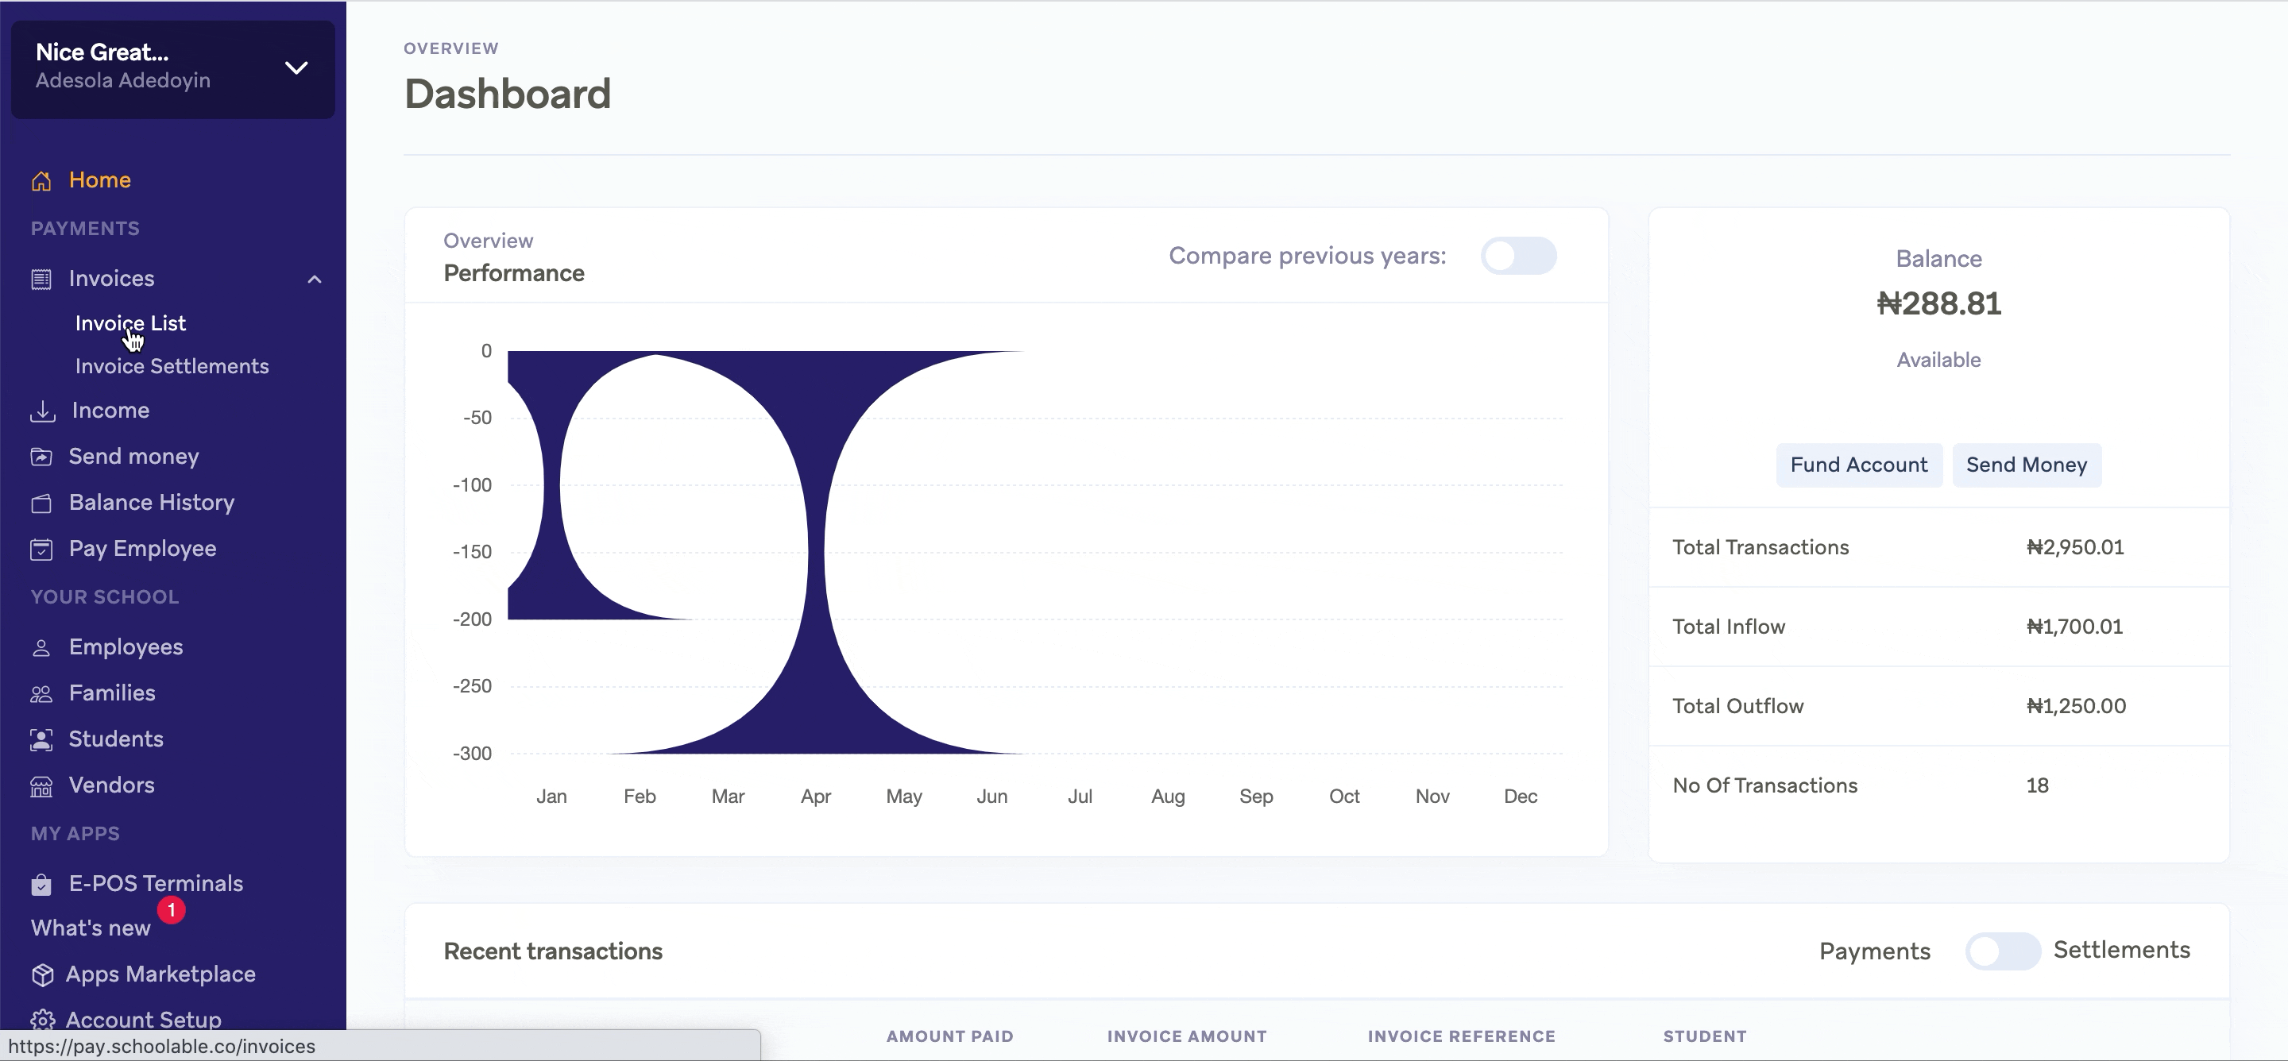Click the Fund Account button
This screenshot has height=1061, width=2288.
(x=1858, y=465)
